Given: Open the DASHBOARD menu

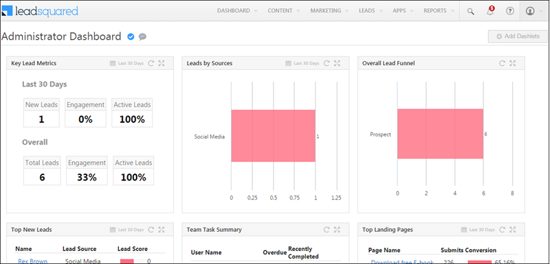Looking at the screenshot, I should coord(237,11).
